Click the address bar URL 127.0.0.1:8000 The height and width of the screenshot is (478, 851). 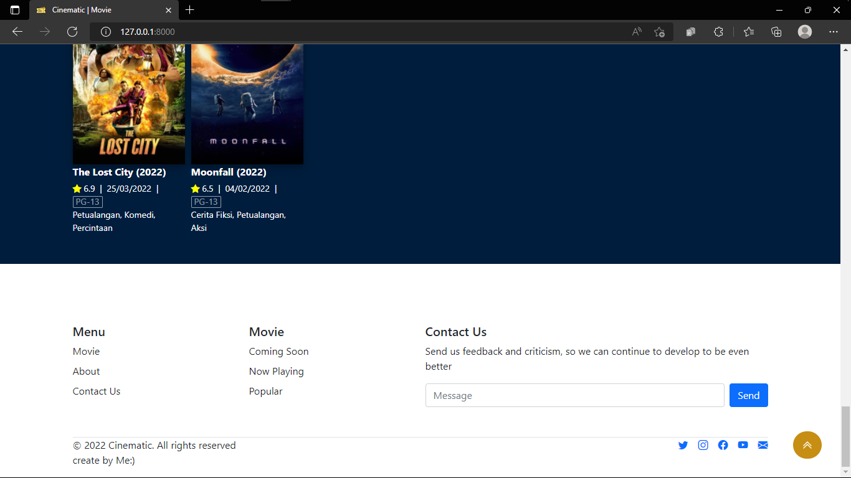click(148, 32)
